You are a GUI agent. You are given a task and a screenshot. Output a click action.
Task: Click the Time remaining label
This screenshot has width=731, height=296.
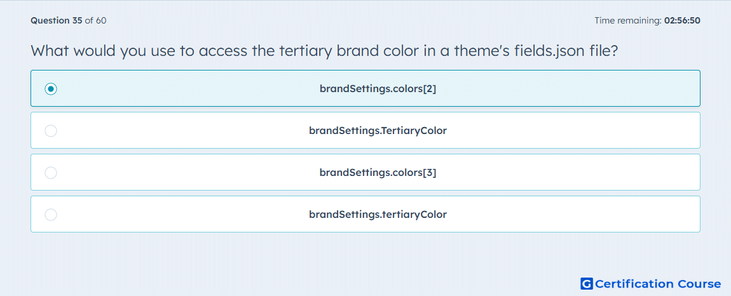coord(628,20)
